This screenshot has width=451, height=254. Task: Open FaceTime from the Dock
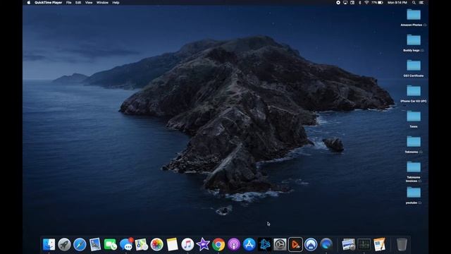[111, 245]
